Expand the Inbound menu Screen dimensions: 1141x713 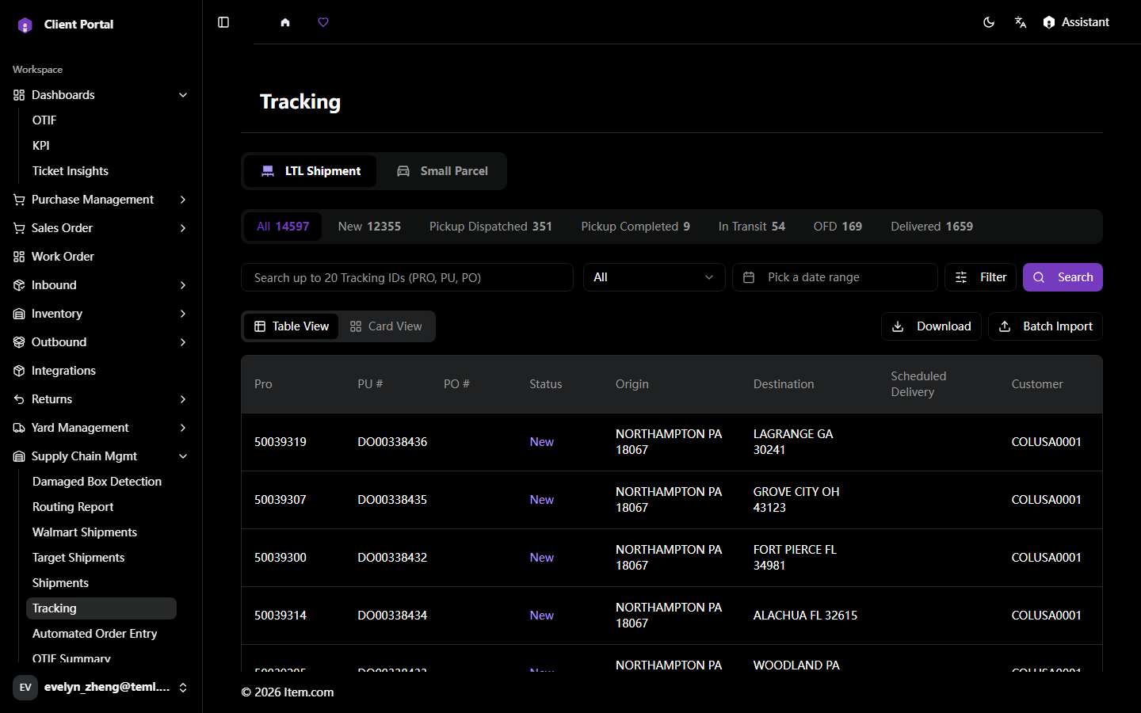click(x=183, y=285)
